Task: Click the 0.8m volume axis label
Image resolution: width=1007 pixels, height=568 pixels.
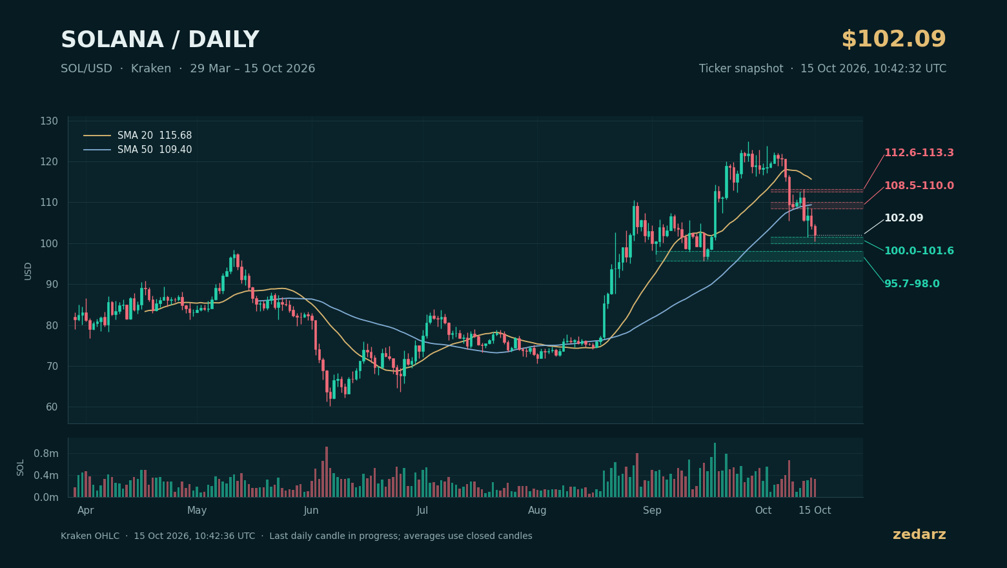Action: click(x=46, y=453)
